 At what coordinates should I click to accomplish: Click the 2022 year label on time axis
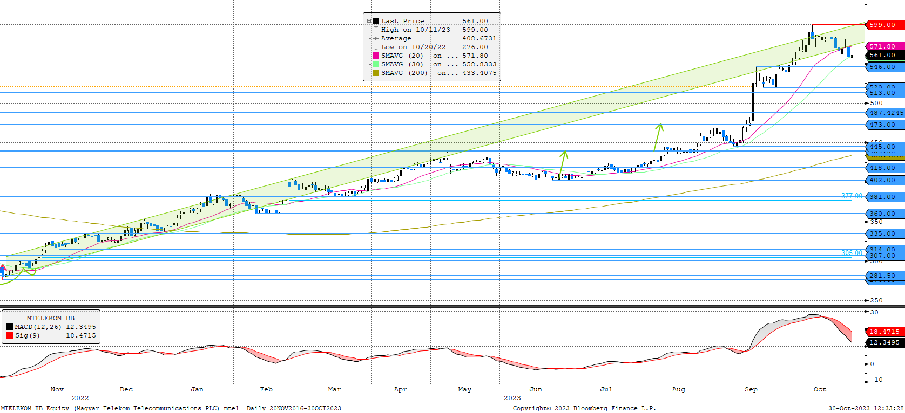80,398
